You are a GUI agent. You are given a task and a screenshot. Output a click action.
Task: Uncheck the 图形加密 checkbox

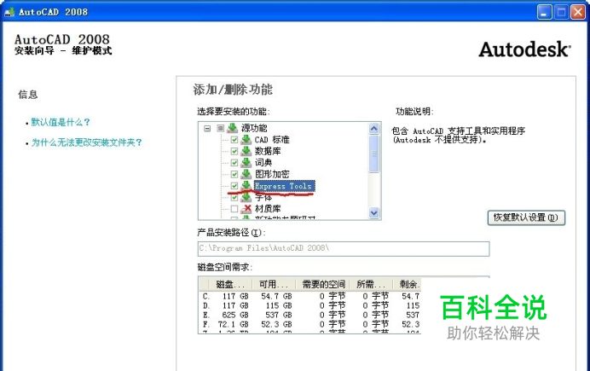(234, 174)
